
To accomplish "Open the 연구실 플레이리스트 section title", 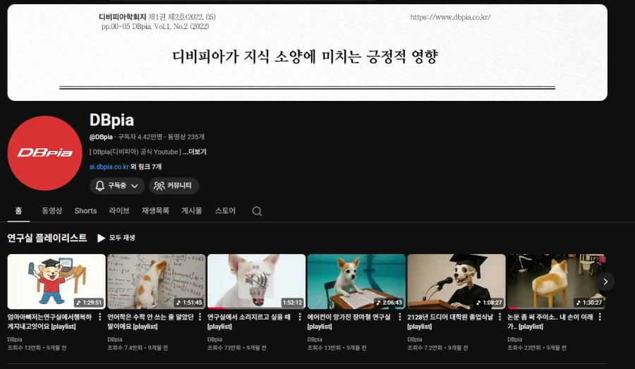I will tap(47, 238).
